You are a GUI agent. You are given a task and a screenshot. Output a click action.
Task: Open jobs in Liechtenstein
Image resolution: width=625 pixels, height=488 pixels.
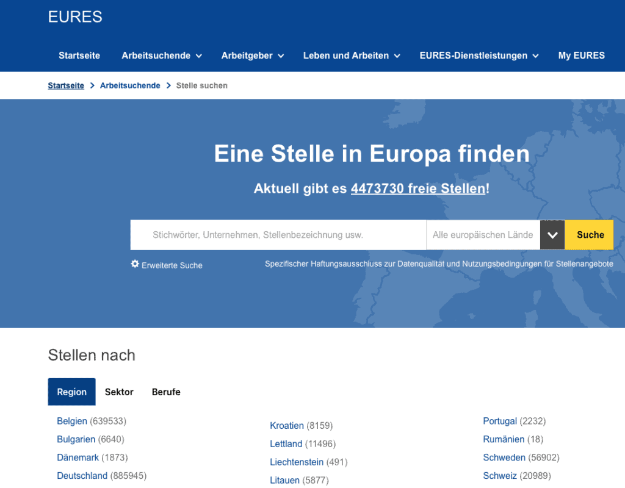(297, 462)
